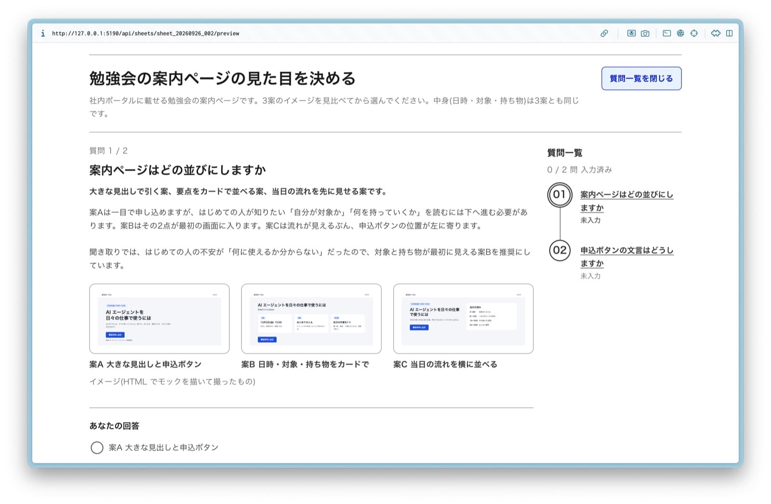Click the caption 案B 日時・対象・持ち物をカードで

(x=306, y=365)
